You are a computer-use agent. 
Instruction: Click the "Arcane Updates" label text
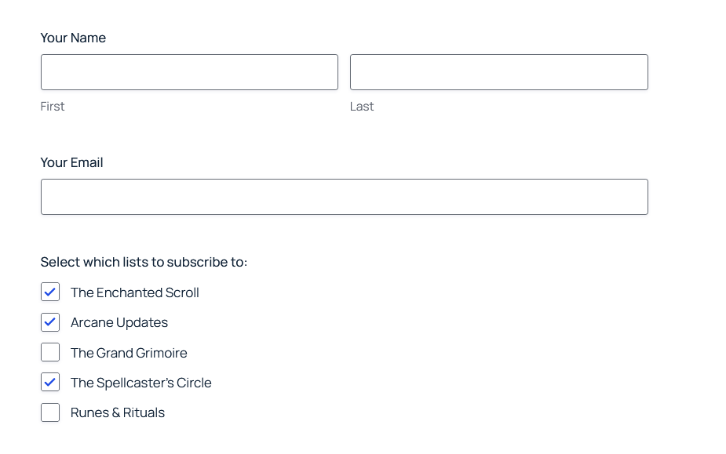[119, 322]
